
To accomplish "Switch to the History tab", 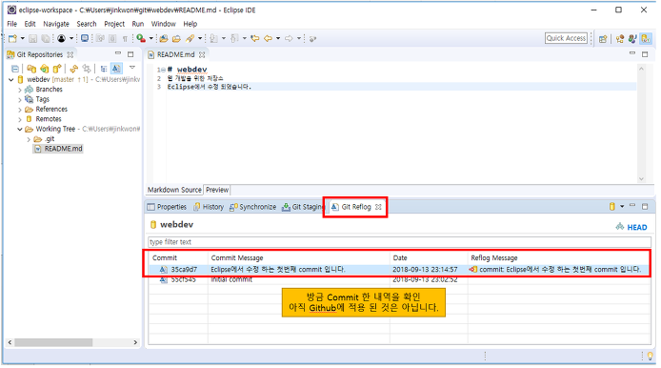I will point(209,207).
